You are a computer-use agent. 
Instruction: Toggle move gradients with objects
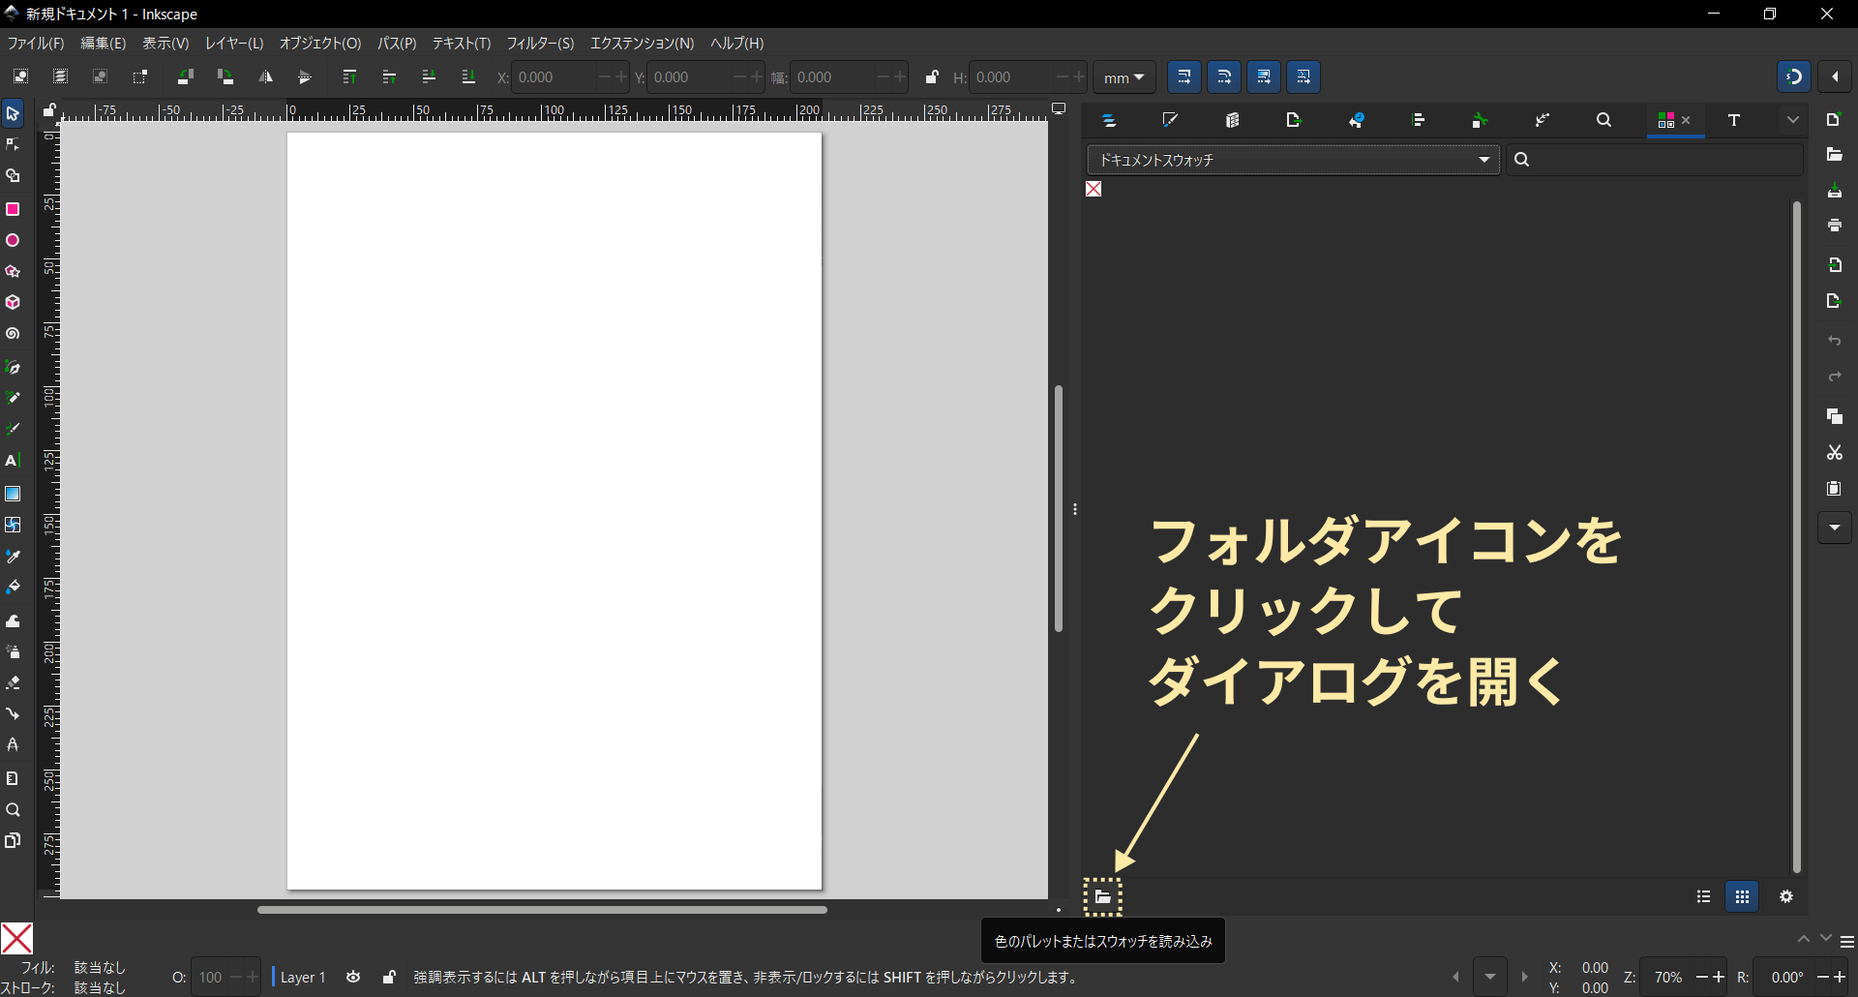point(1264,76)
